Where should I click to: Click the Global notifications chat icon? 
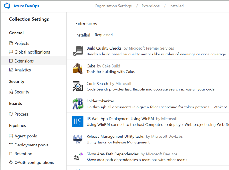tap(11, 52)
